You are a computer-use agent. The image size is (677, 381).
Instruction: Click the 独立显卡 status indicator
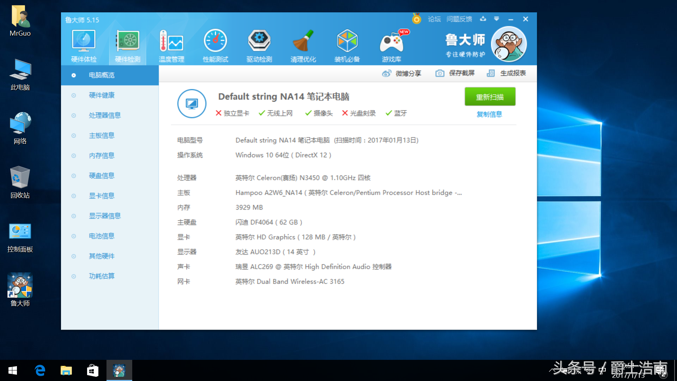click(x=232, y=113)
